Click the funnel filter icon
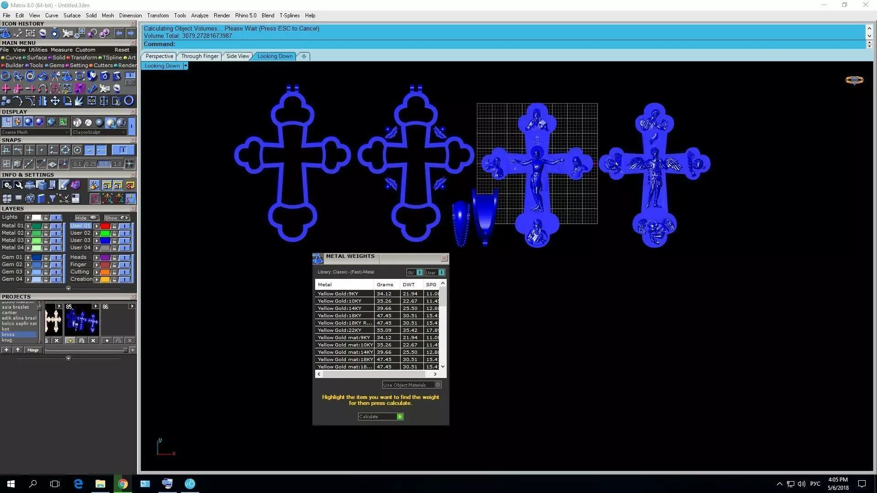The width and height of the screenshot is (877, 493). point(53,198)
